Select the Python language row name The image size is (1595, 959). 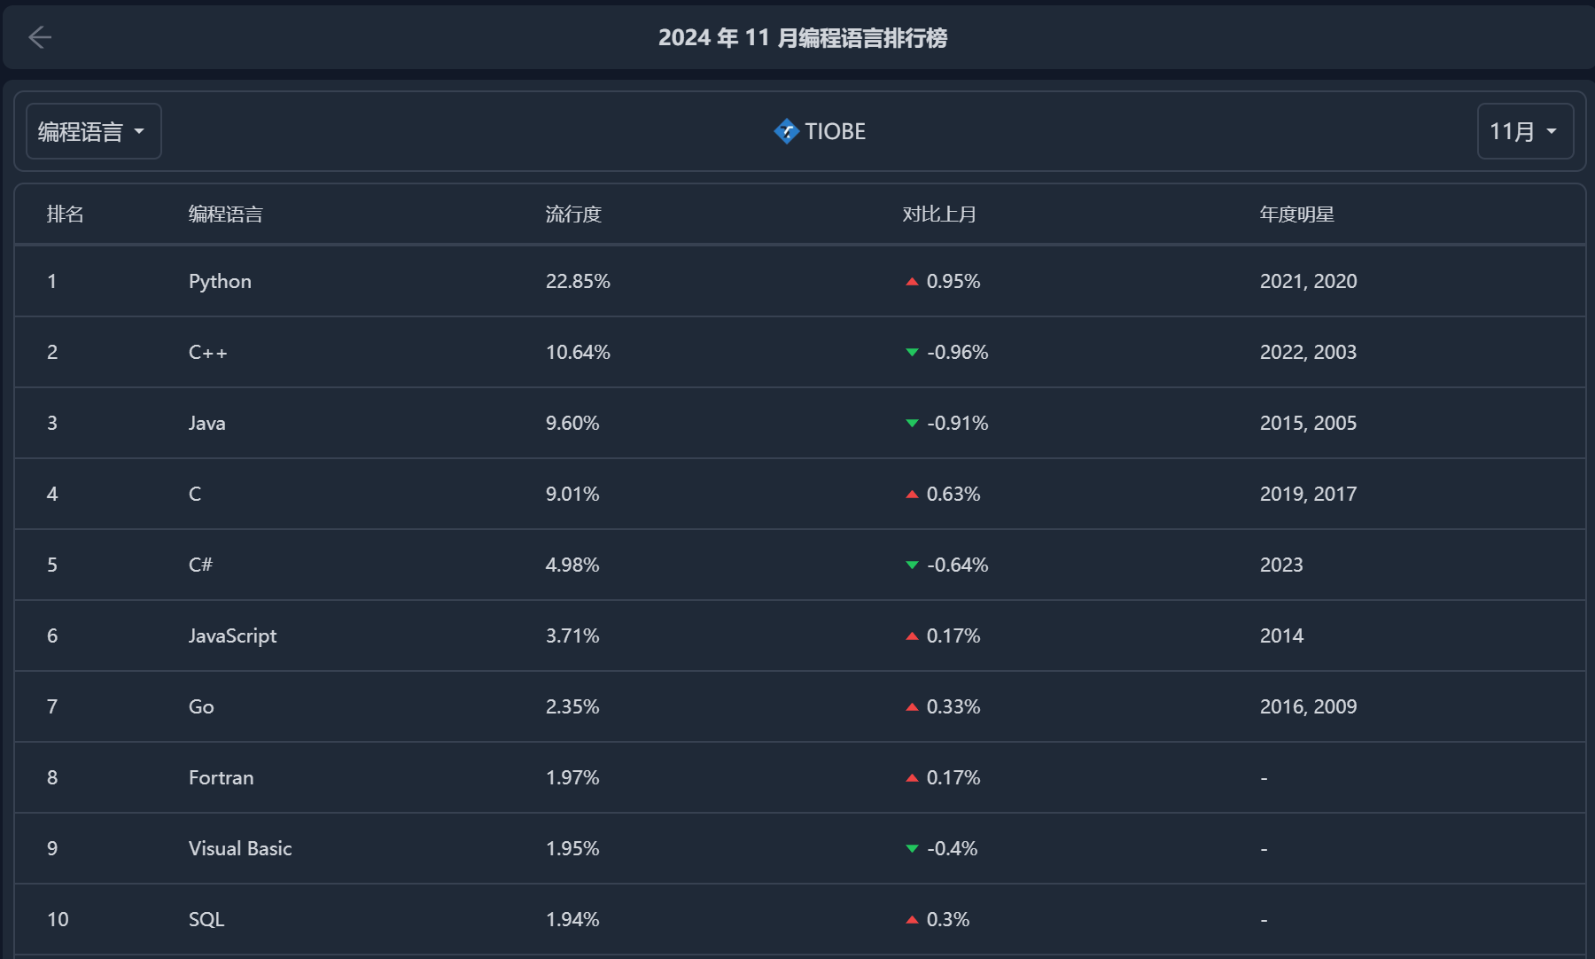(220, 282)
